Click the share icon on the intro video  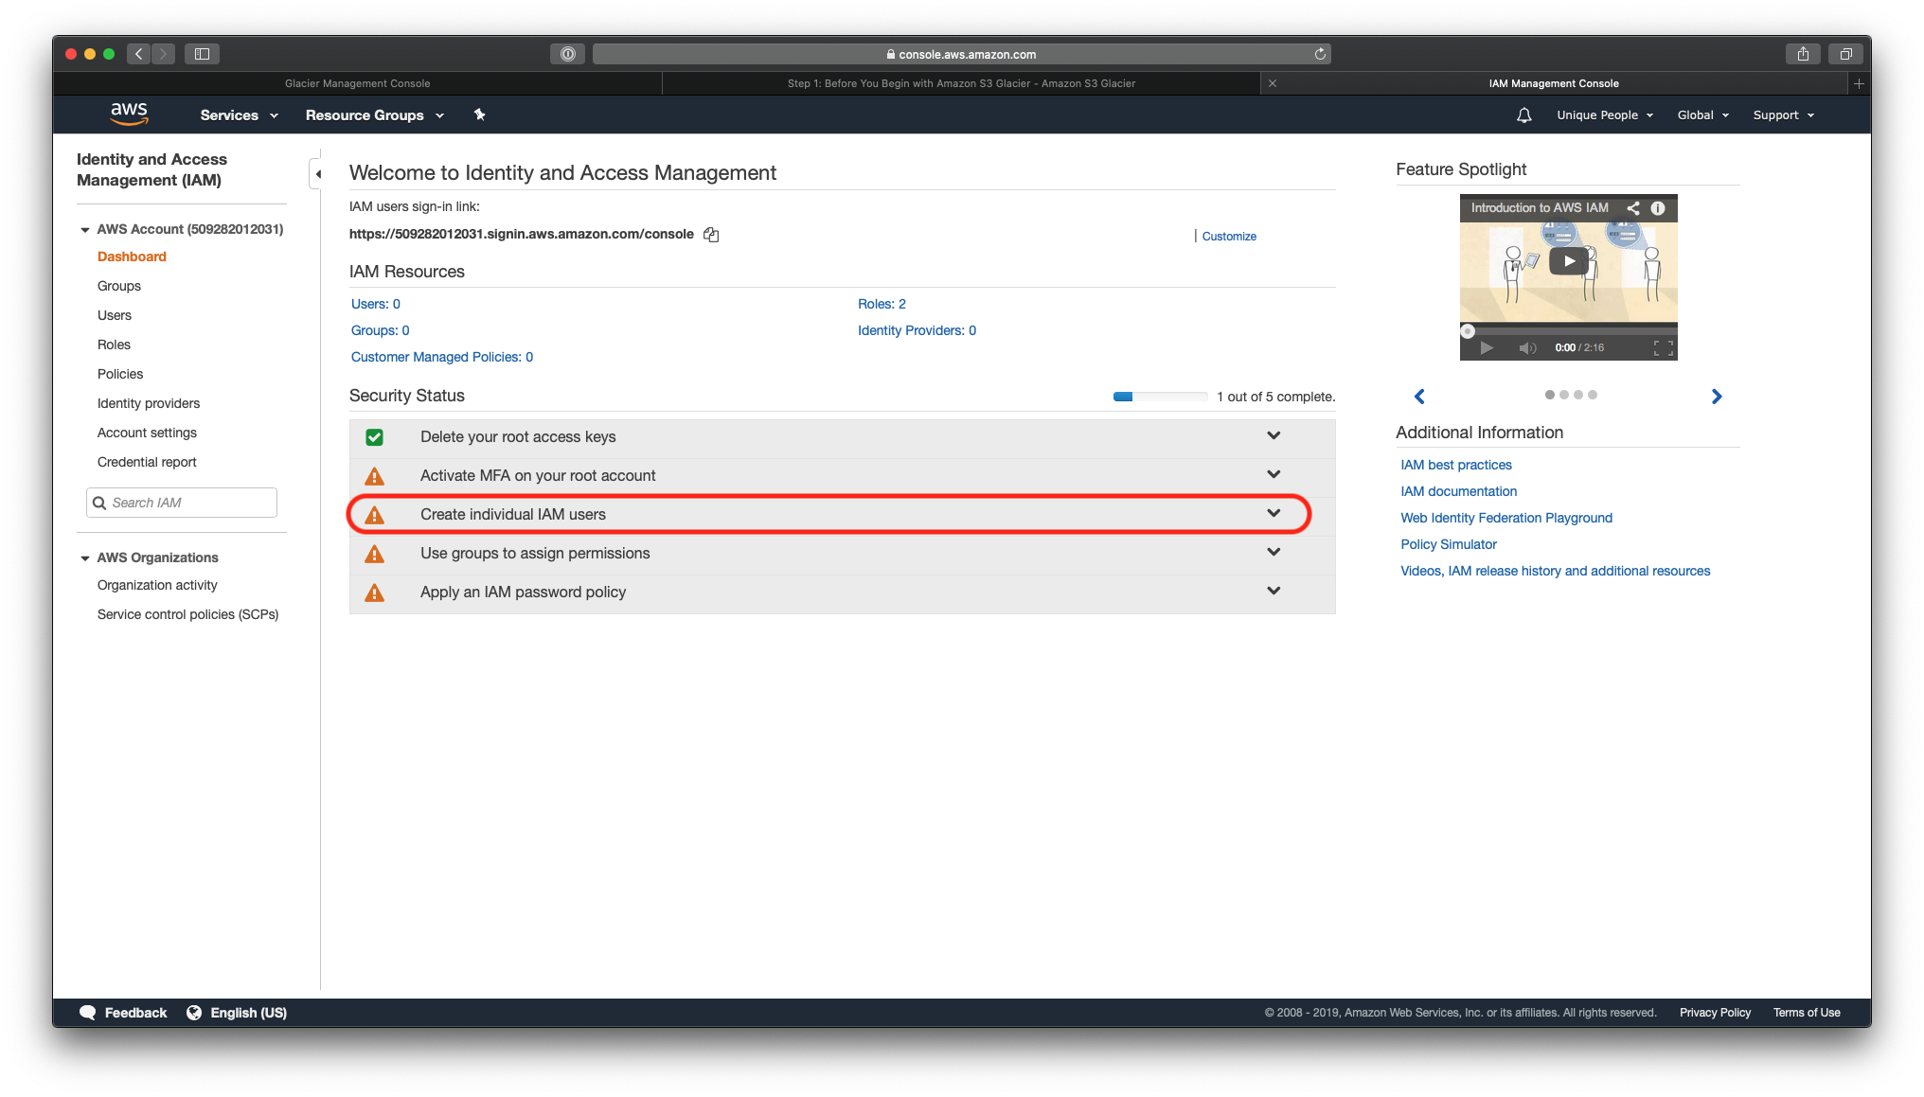[x=1632, y=208]
